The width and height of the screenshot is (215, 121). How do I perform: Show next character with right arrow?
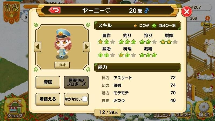coord(87,47)
